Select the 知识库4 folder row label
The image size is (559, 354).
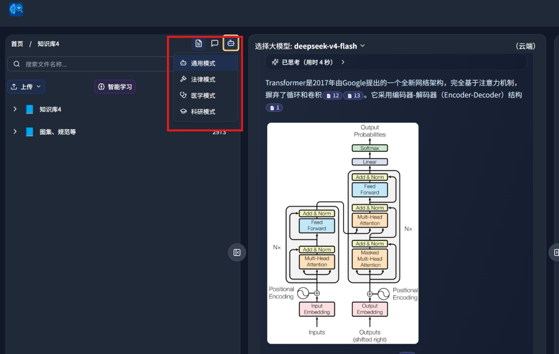[50, 109]
